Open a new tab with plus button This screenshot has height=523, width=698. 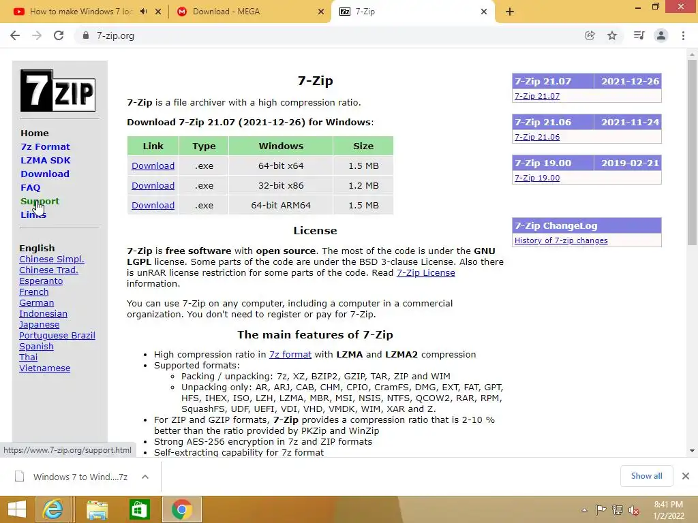point(510,12)
